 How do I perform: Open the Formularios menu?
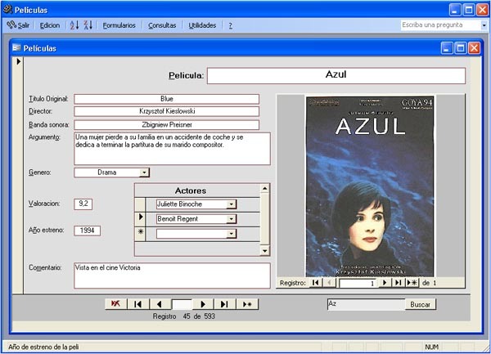click(x=119, y=25)
